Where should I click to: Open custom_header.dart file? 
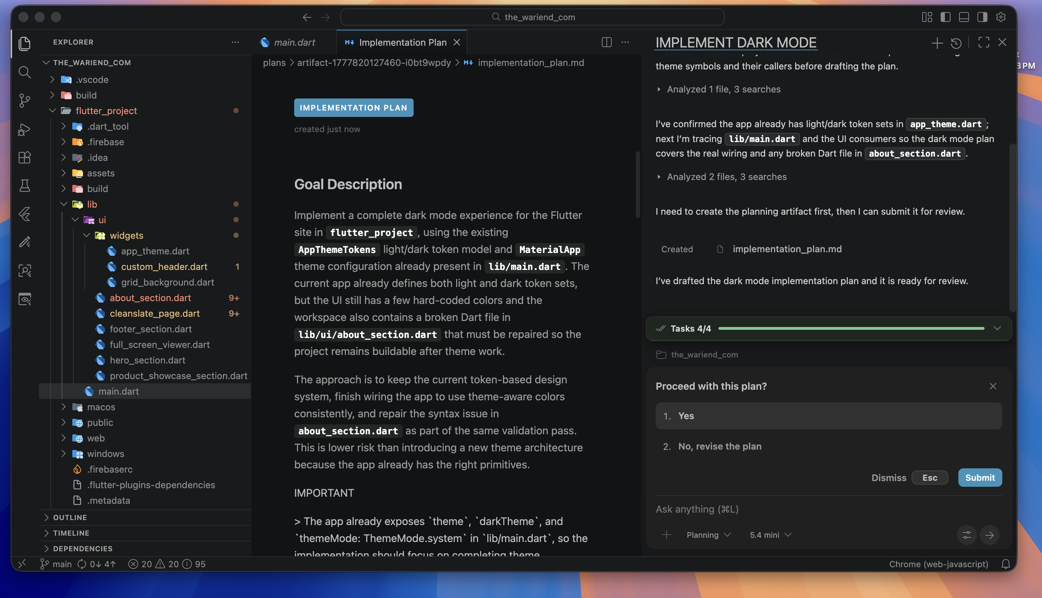point(164,266)
